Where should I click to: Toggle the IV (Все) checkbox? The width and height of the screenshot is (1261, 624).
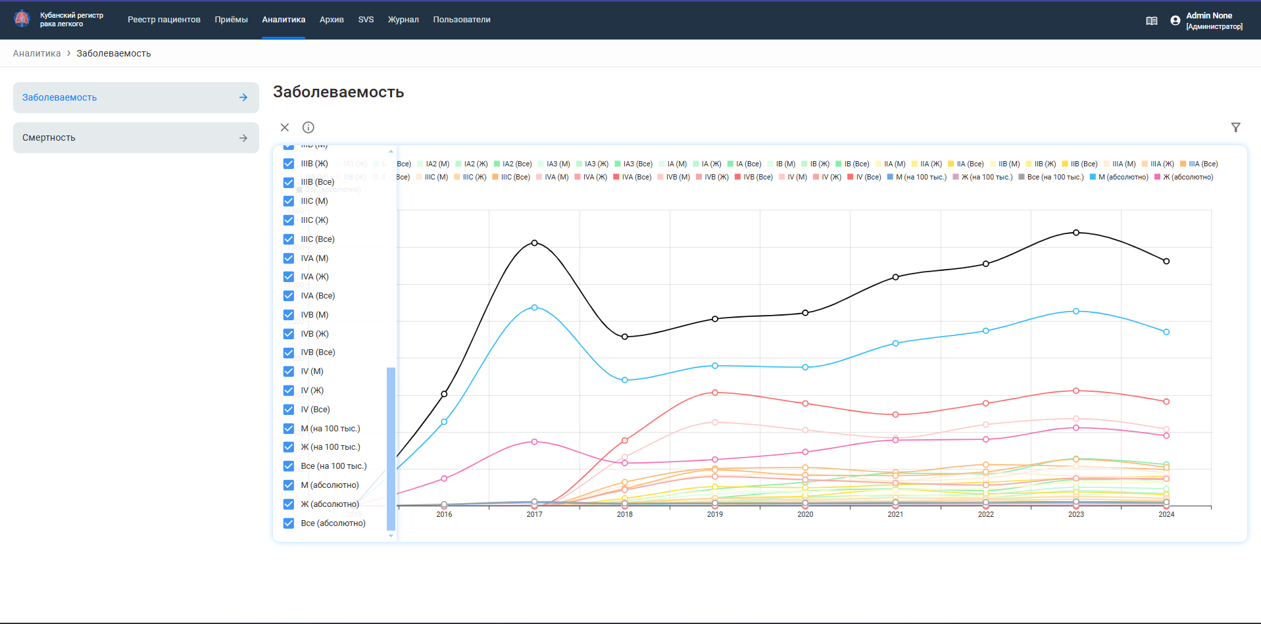click(x=289, y=410)
